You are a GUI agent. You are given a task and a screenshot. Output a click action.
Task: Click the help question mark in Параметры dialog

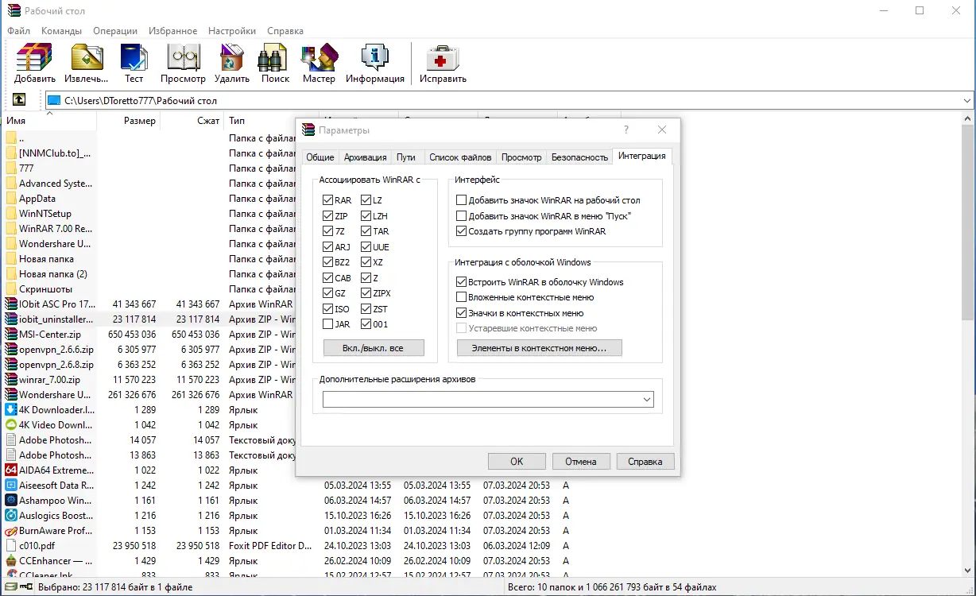(x=626, y=130)
